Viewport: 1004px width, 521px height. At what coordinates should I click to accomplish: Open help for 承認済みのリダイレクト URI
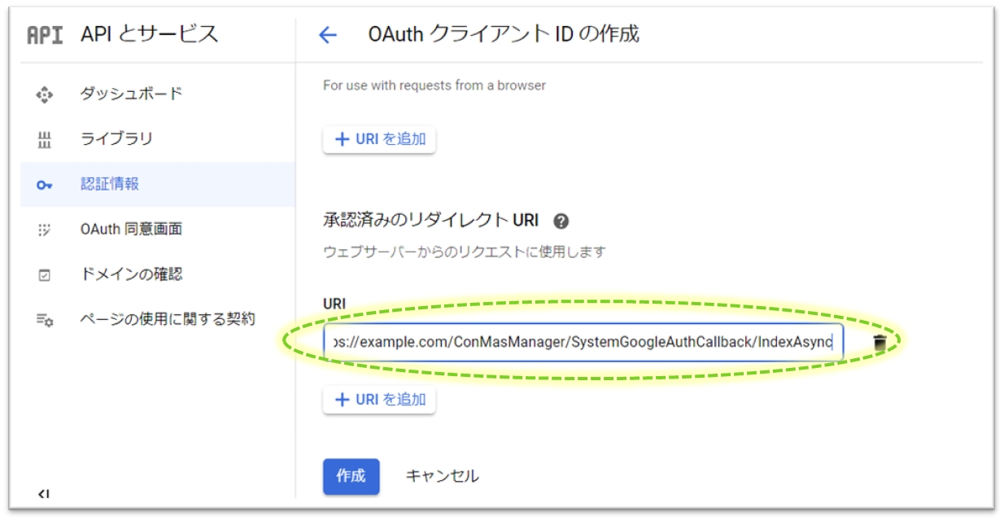click(x=560, y=221)
